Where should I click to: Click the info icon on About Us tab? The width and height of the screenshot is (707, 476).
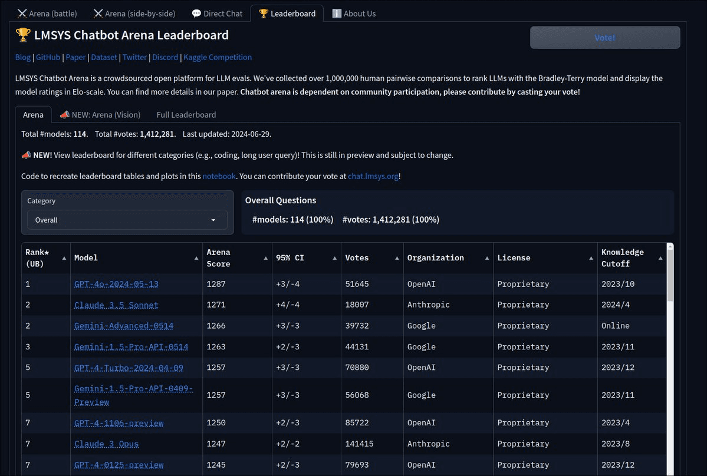click(x=336, y=14)
